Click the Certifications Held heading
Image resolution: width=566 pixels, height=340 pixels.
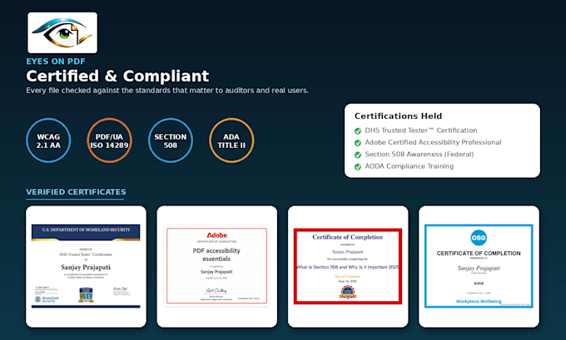(398, 116)
